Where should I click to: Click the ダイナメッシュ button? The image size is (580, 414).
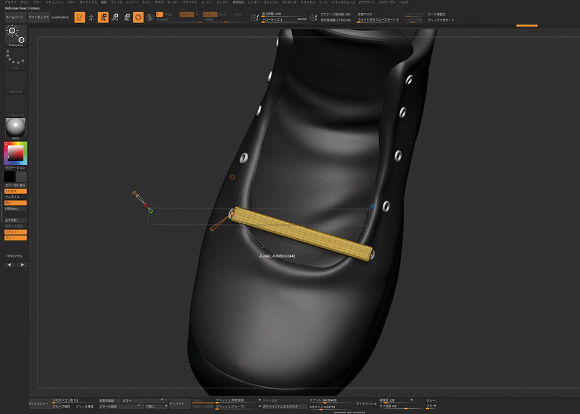pyautogui.click(x=366, y=404)
